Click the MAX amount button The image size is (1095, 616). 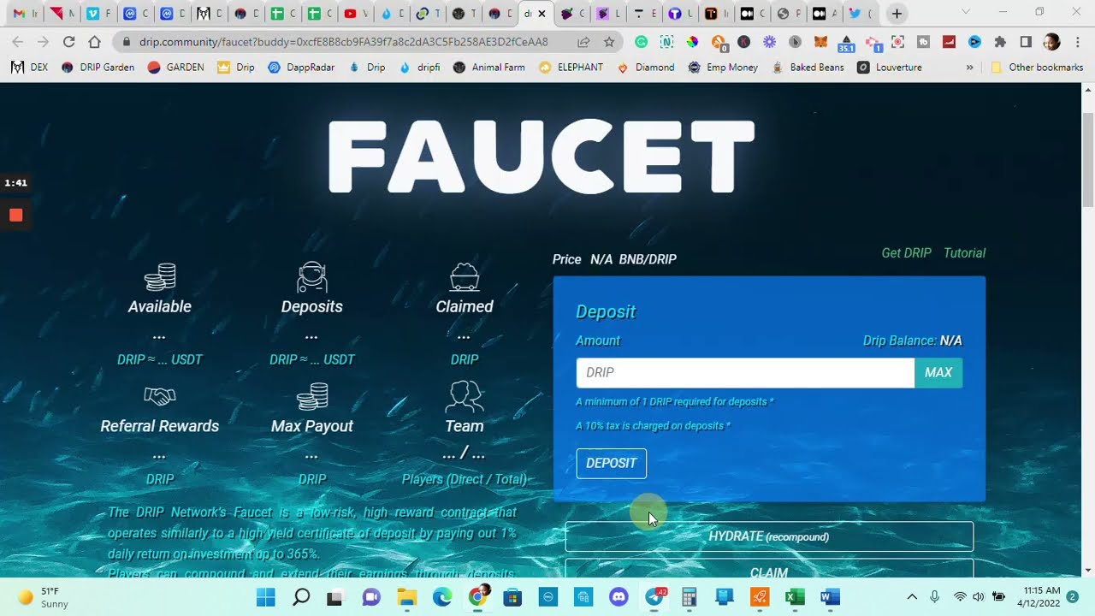click(938, 373)
